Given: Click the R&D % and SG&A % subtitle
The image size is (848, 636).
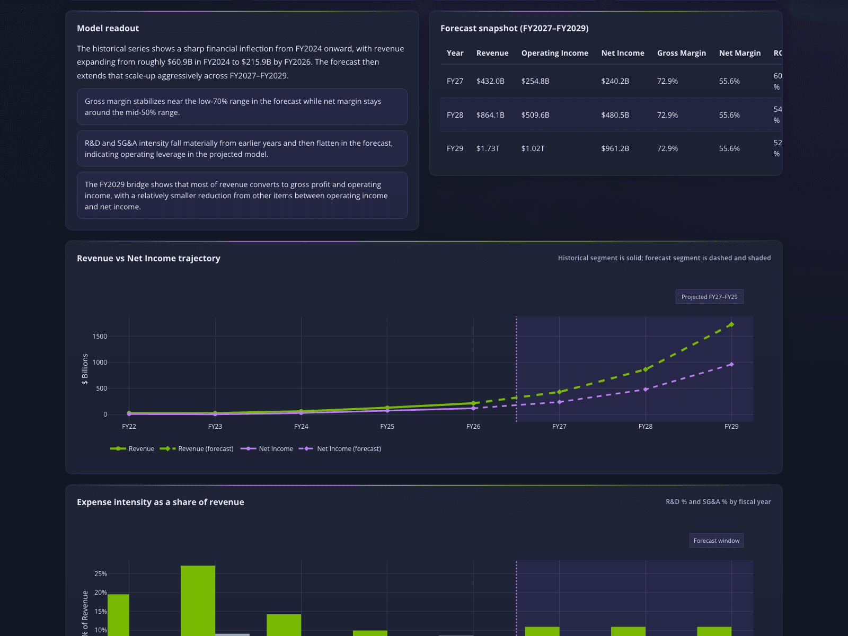Looking at the screenshot, I should pos(718,502).
